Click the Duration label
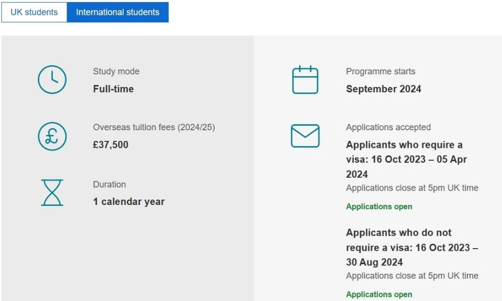Image resolution: width=502 pixels, height=301 pixels. click(109, 184)
